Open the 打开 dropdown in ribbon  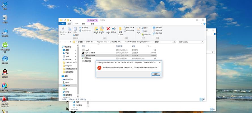[x=145, y=28]
